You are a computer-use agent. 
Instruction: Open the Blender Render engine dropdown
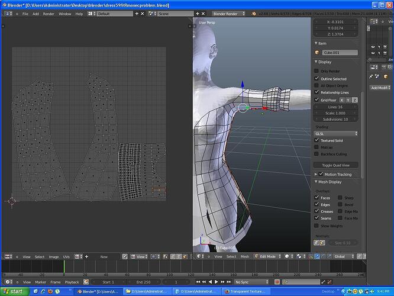click(228, 14)
